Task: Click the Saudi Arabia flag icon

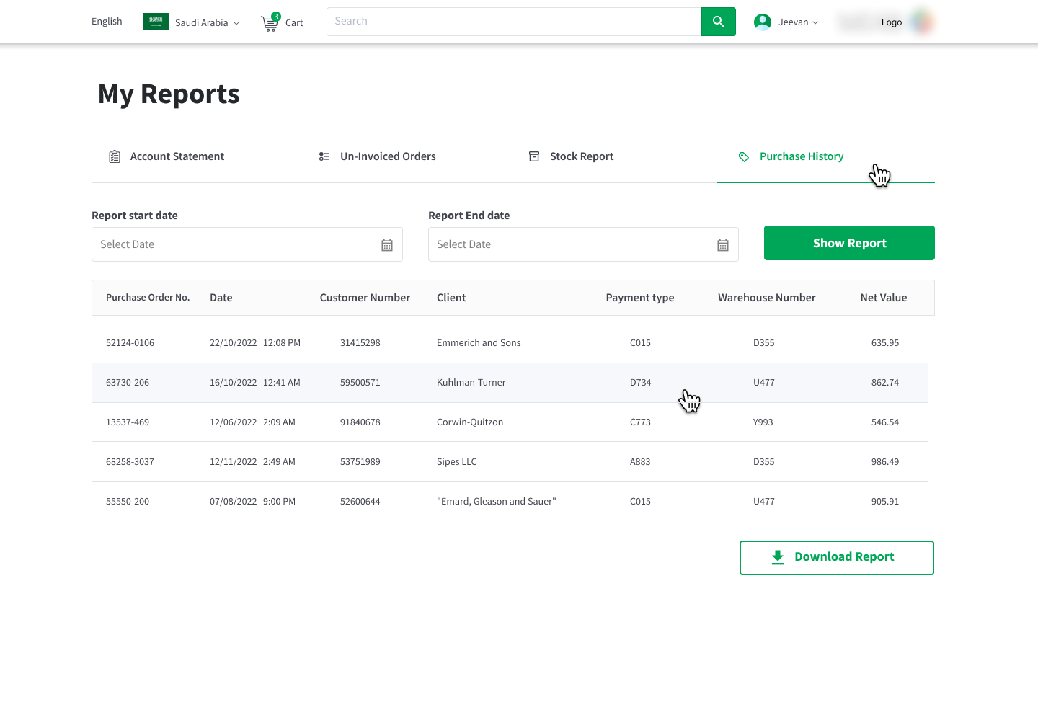Action: tap(156, 22)
